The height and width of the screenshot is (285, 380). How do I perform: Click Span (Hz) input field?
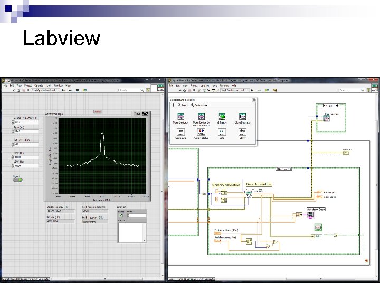point(26,131)
